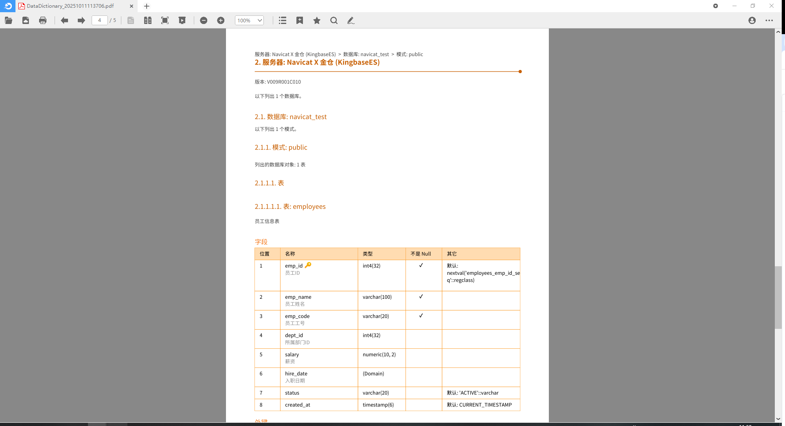785x426 pixels.
Task: Click the version text 'V009R001C010'
Action: tap(284, 82)
